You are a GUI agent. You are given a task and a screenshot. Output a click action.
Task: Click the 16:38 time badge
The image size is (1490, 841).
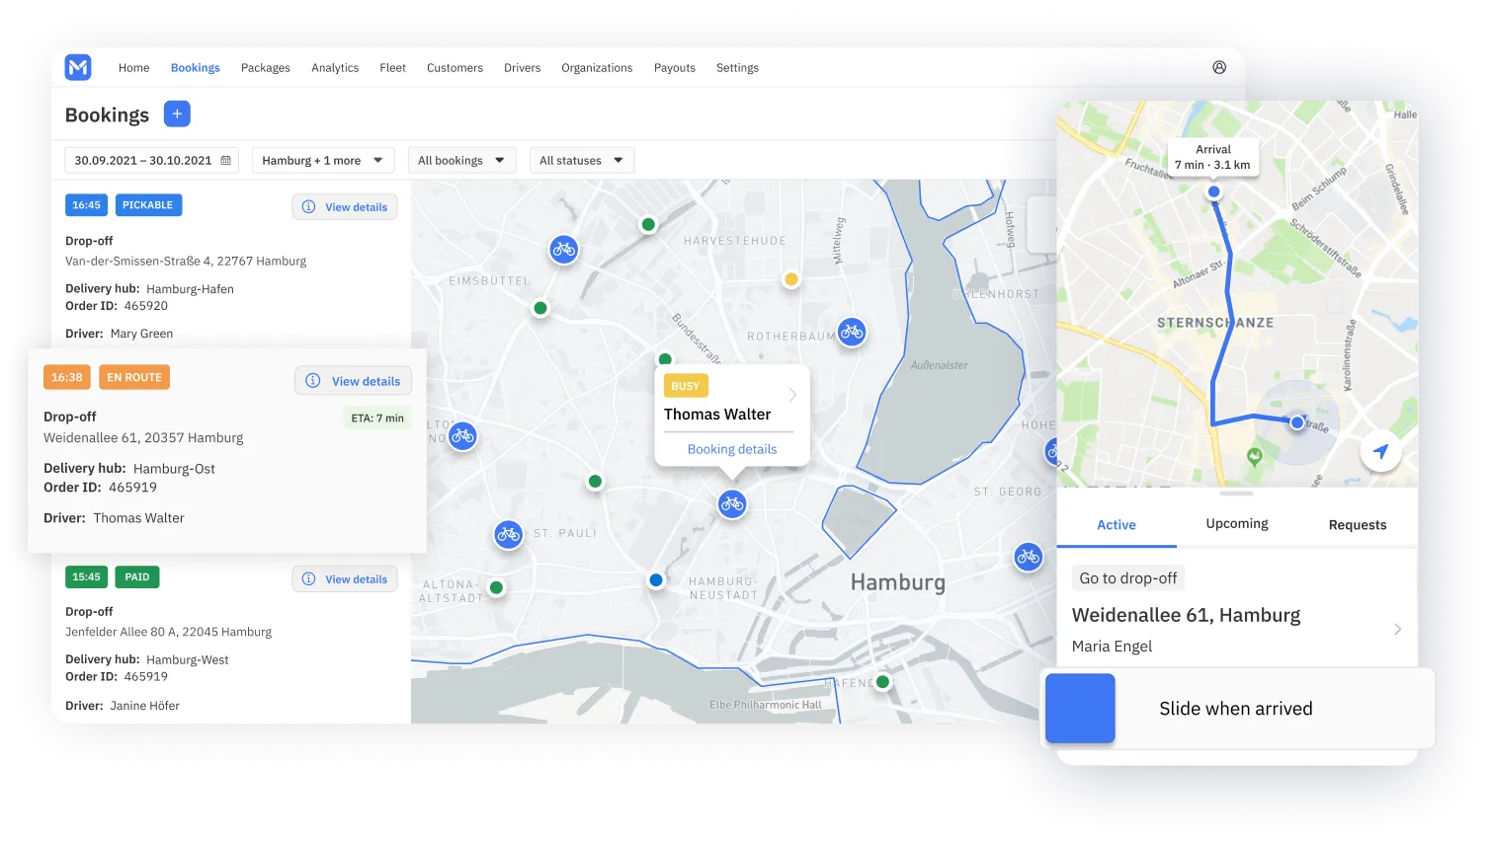(x=67, y=377)
